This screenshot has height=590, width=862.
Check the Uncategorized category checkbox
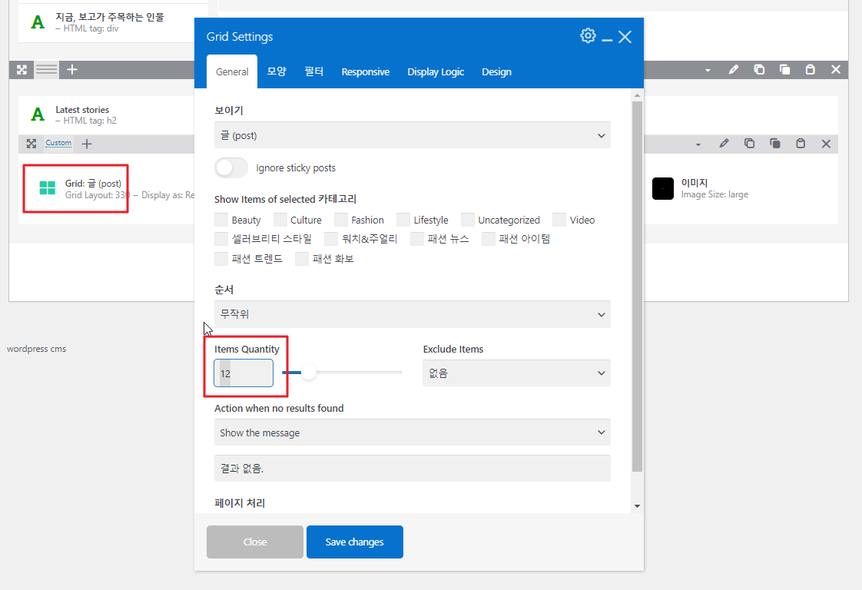click(468, 220)
